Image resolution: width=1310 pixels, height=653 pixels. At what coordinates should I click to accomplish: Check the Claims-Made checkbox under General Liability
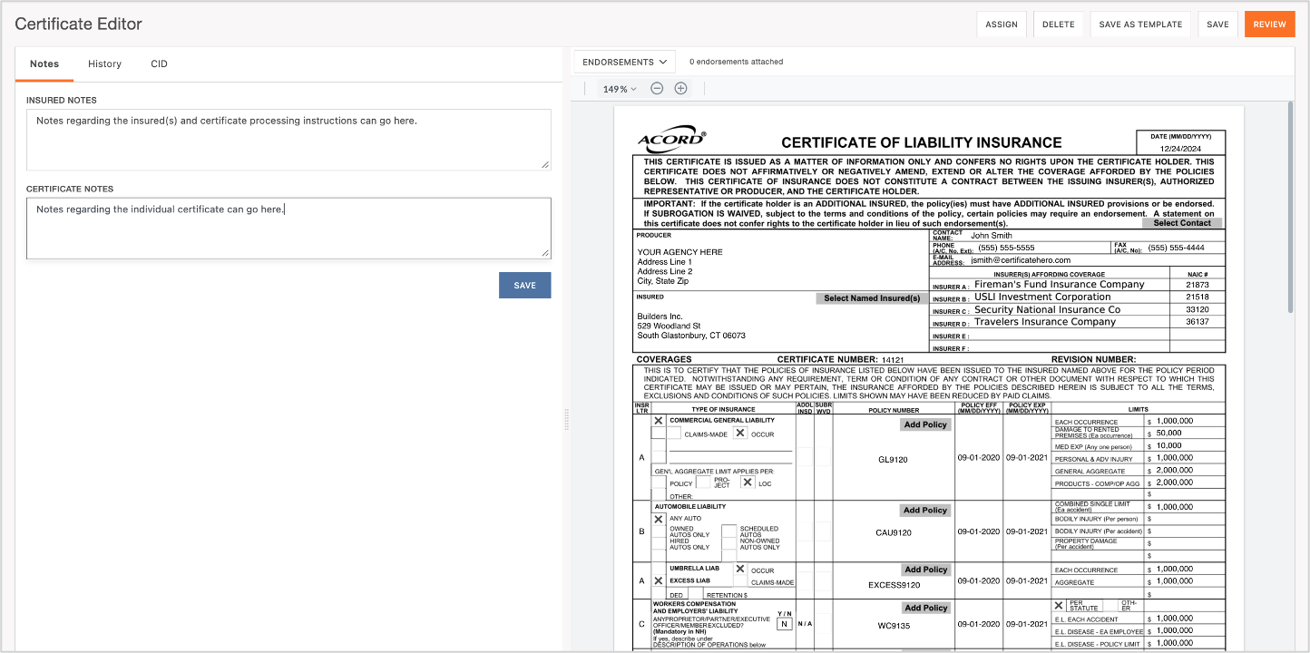[x=676, y=434]
